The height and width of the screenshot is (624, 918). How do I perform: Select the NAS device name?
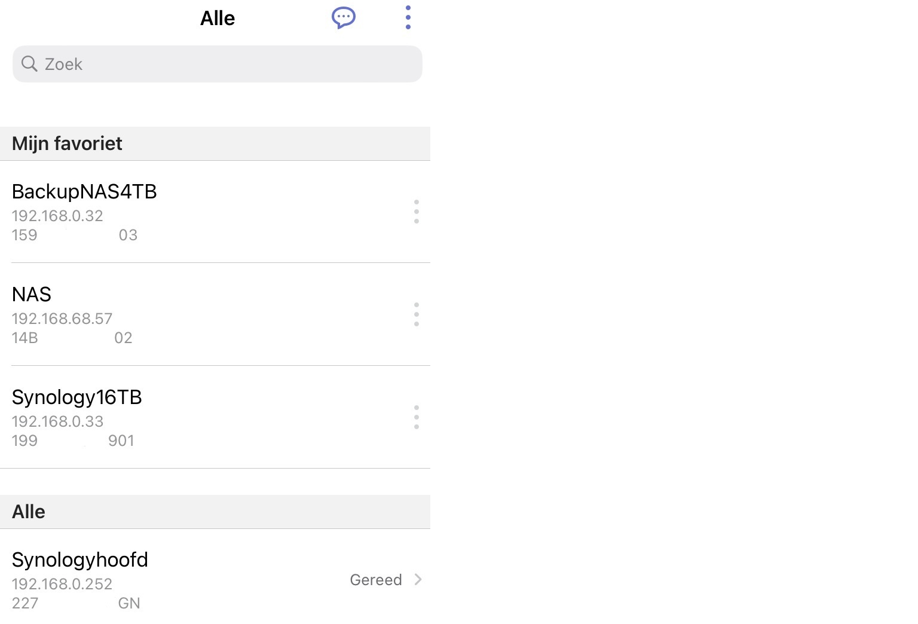click(32, 294)
